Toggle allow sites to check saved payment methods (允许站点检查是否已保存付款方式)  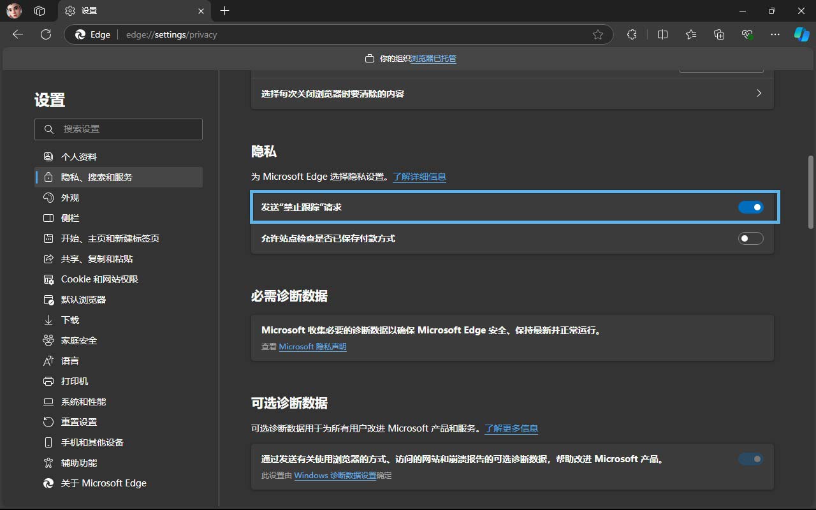pyautogui.click(x=750, y=238)
